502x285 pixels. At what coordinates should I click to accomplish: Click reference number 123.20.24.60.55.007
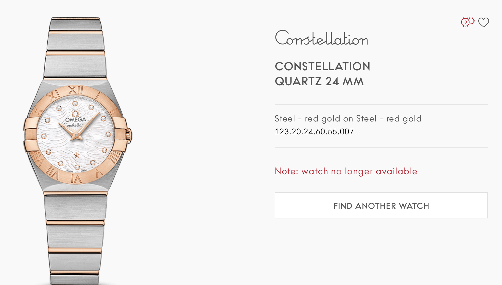(x=314, y=132)
